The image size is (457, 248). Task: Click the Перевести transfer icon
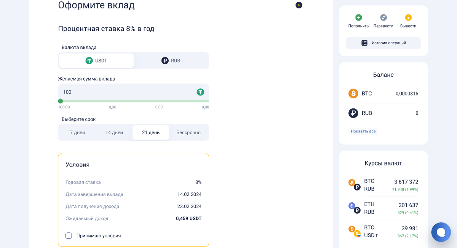tap(383, 17)
